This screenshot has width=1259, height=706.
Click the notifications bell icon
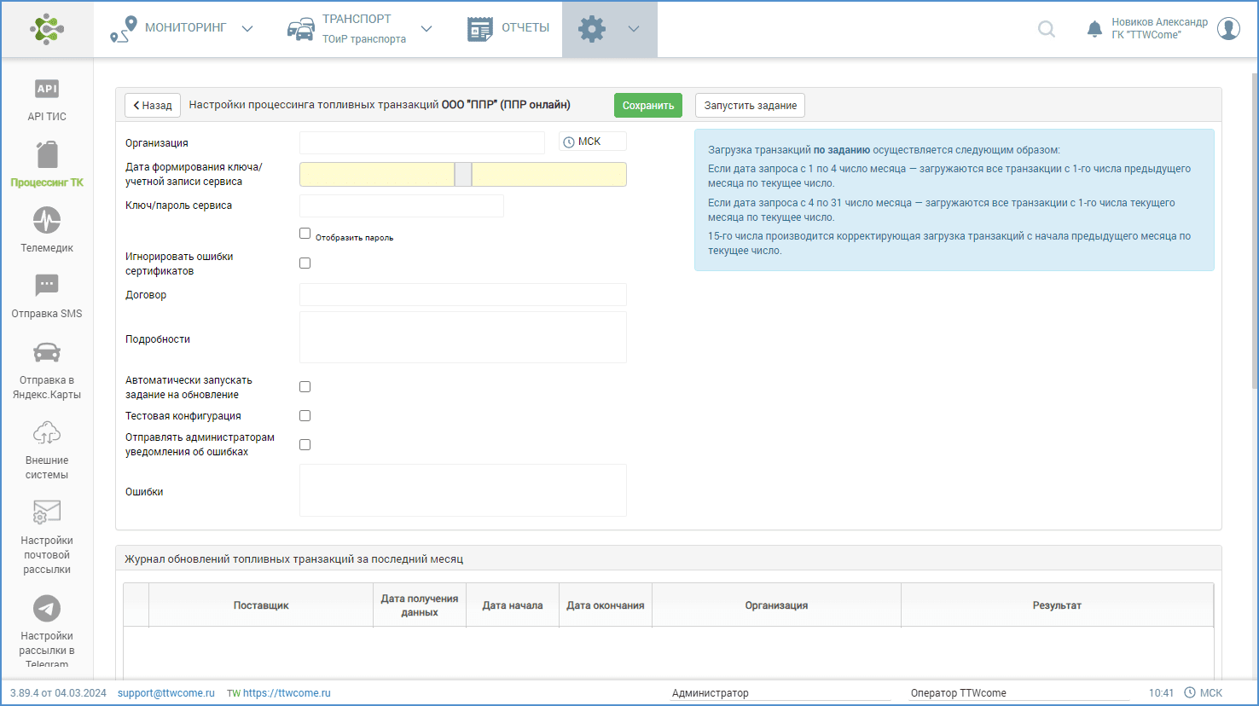[1094, 29]
